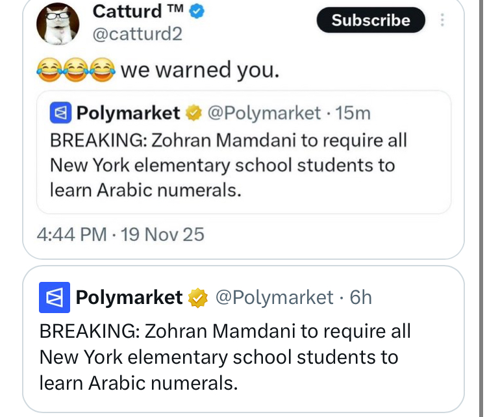487x417 pixels.
Task: Click the Polymarket name in the 6h post
Action: coord(129,297)
